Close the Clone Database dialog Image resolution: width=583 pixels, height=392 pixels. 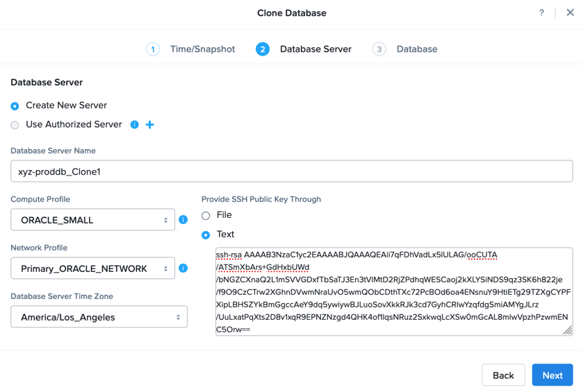pyautogui.click(x=570, y=12)
